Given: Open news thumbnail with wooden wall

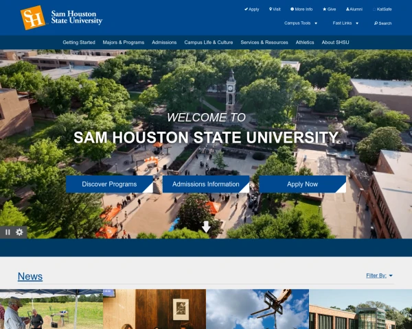Looking at the screenshot, I should pyautogui.click(x=154, y=309).
